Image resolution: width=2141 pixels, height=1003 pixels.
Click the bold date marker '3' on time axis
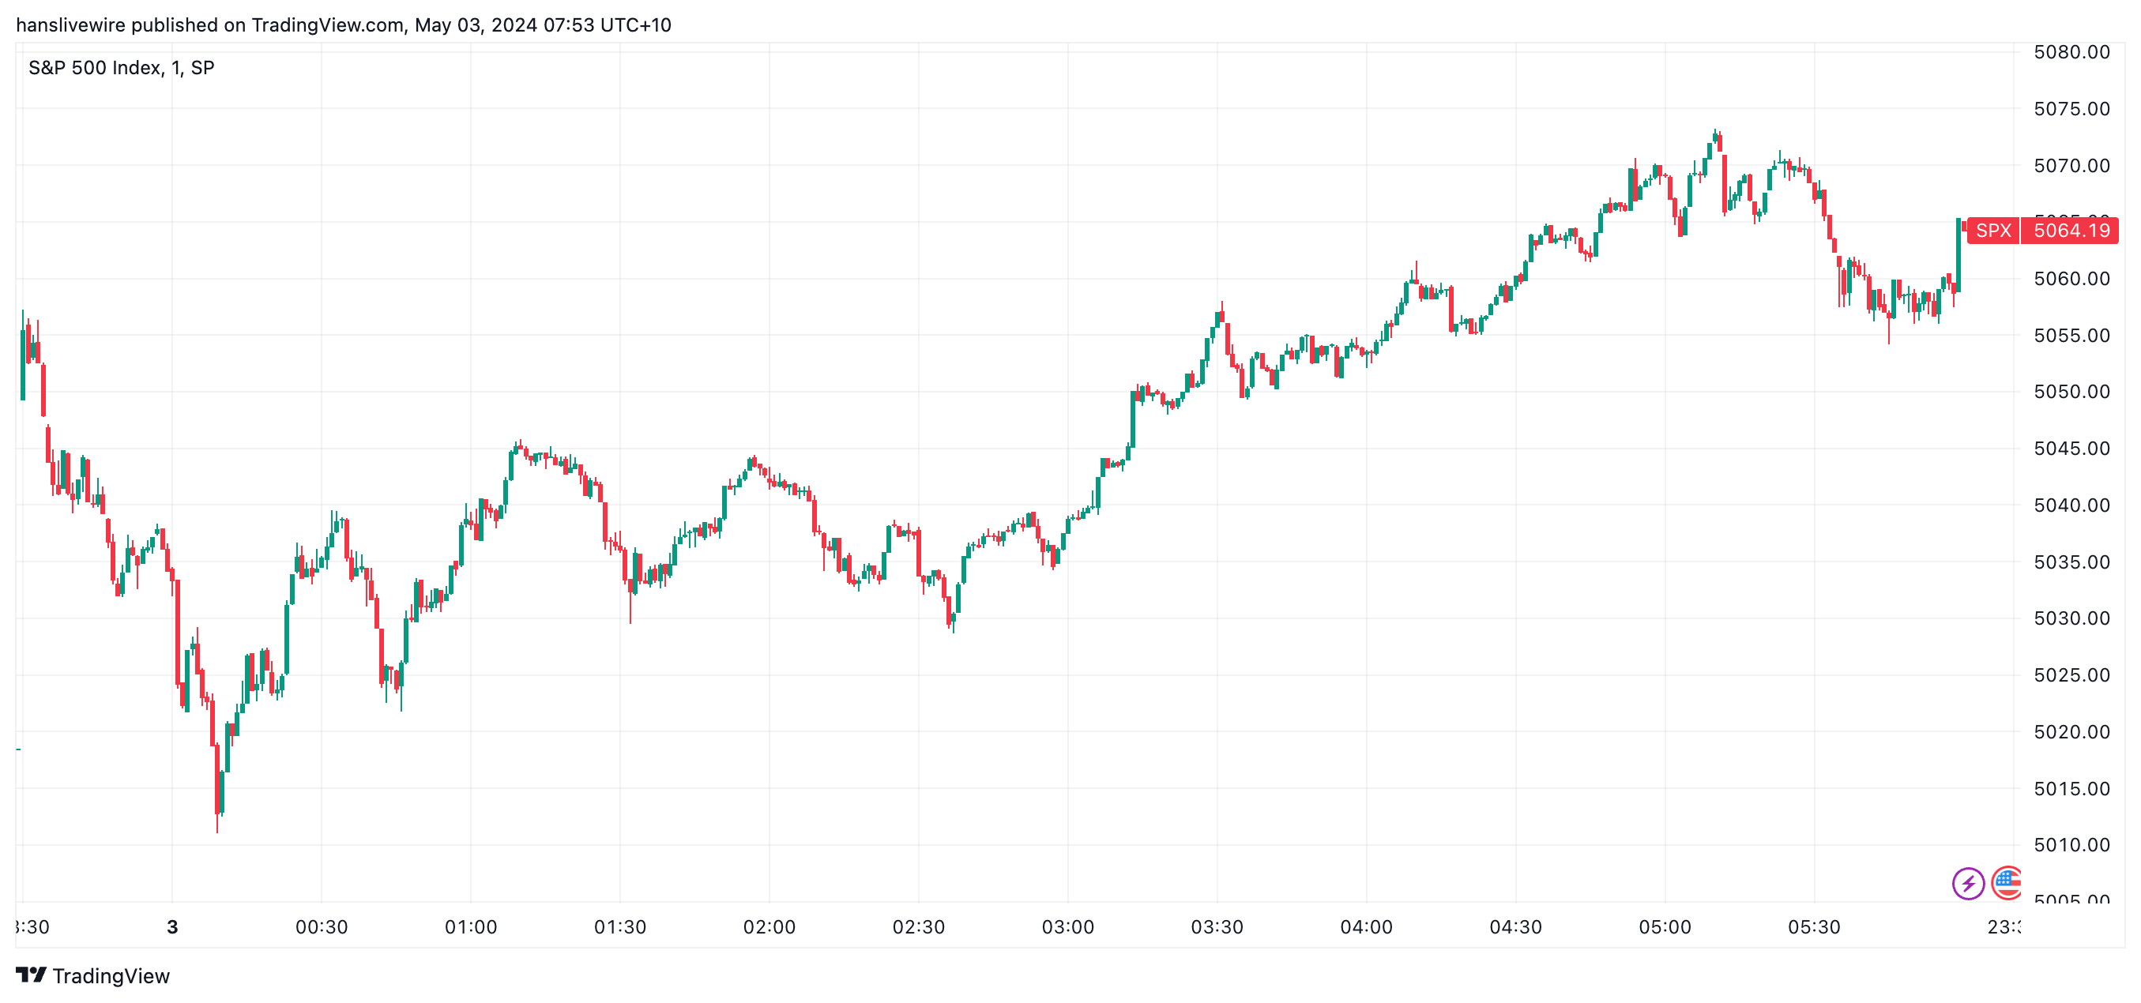pos(172,926)
